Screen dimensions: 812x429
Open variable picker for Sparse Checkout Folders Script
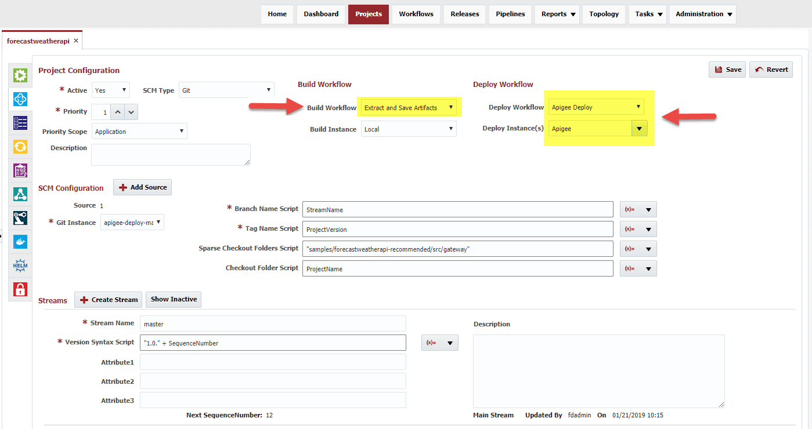(638, 249)
